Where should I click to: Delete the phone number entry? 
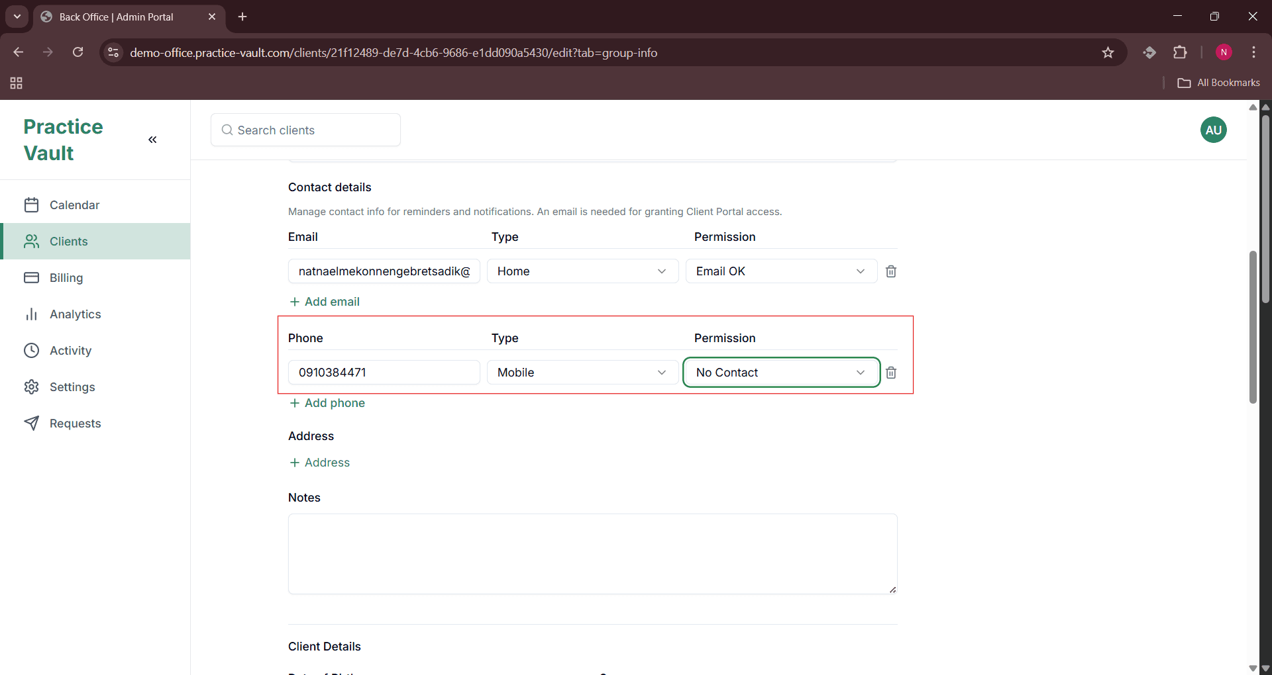[890, 372]
